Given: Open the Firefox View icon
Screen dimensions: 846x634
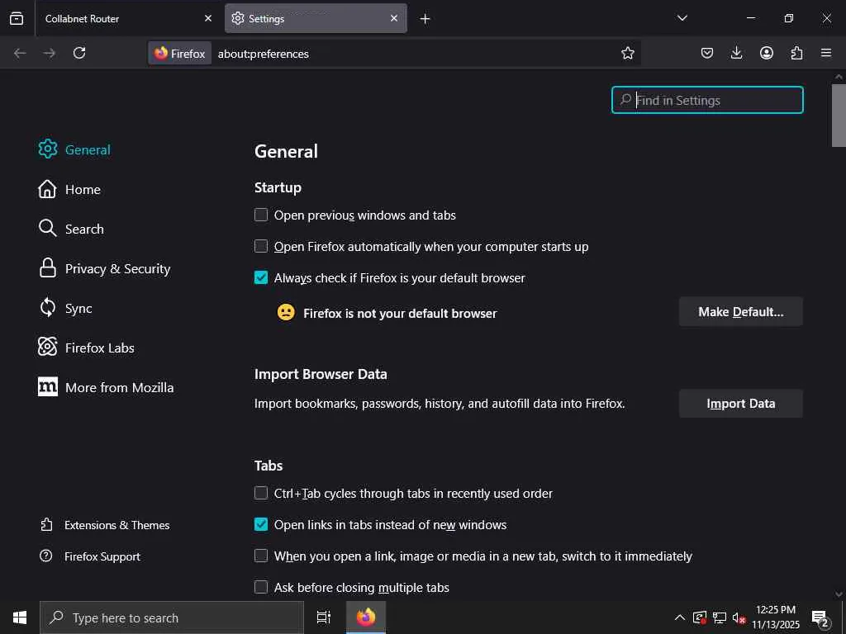Looking at the screenshot, I should [x=17, y=18].
